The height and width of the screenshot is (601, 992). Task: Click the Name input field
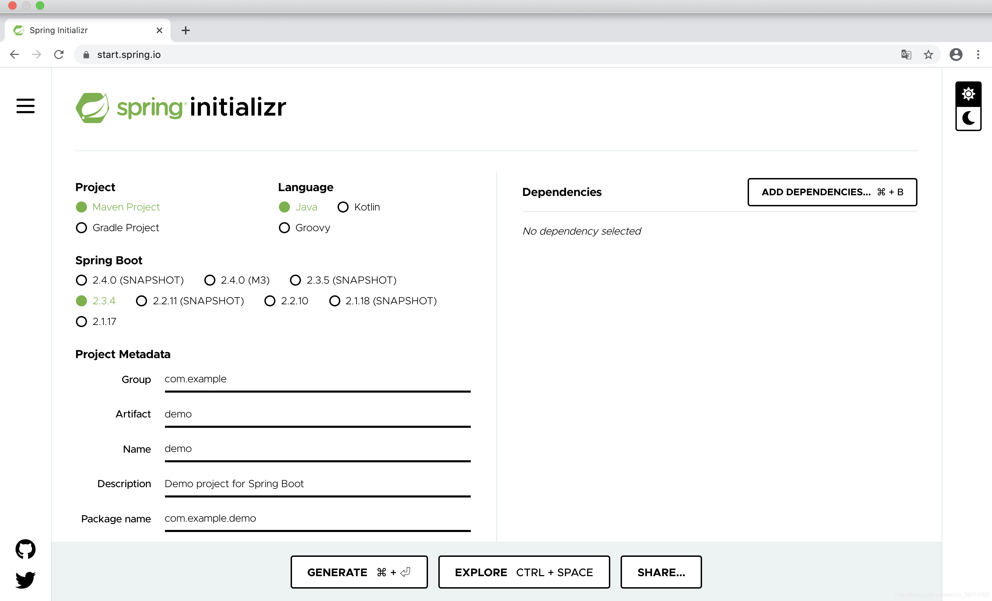tap(318, 449)
